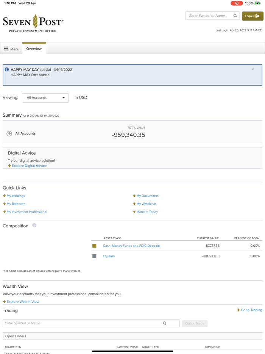This screenshot has height=354, width=265.
Task: Click the magnifier icon in the symbol search
Action: click(235, 16)
